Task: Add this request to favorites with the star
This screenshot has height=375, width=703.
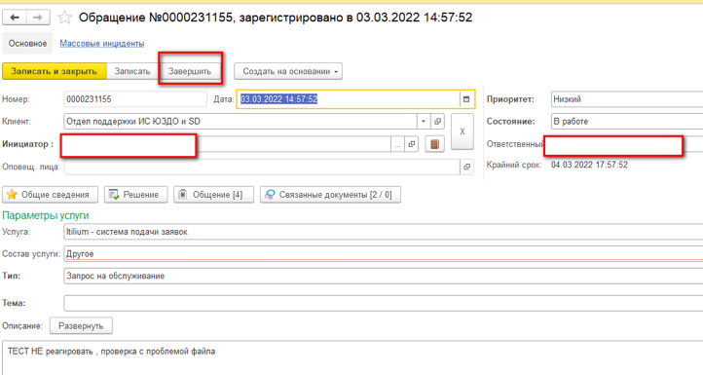Action: click(64, 18)
